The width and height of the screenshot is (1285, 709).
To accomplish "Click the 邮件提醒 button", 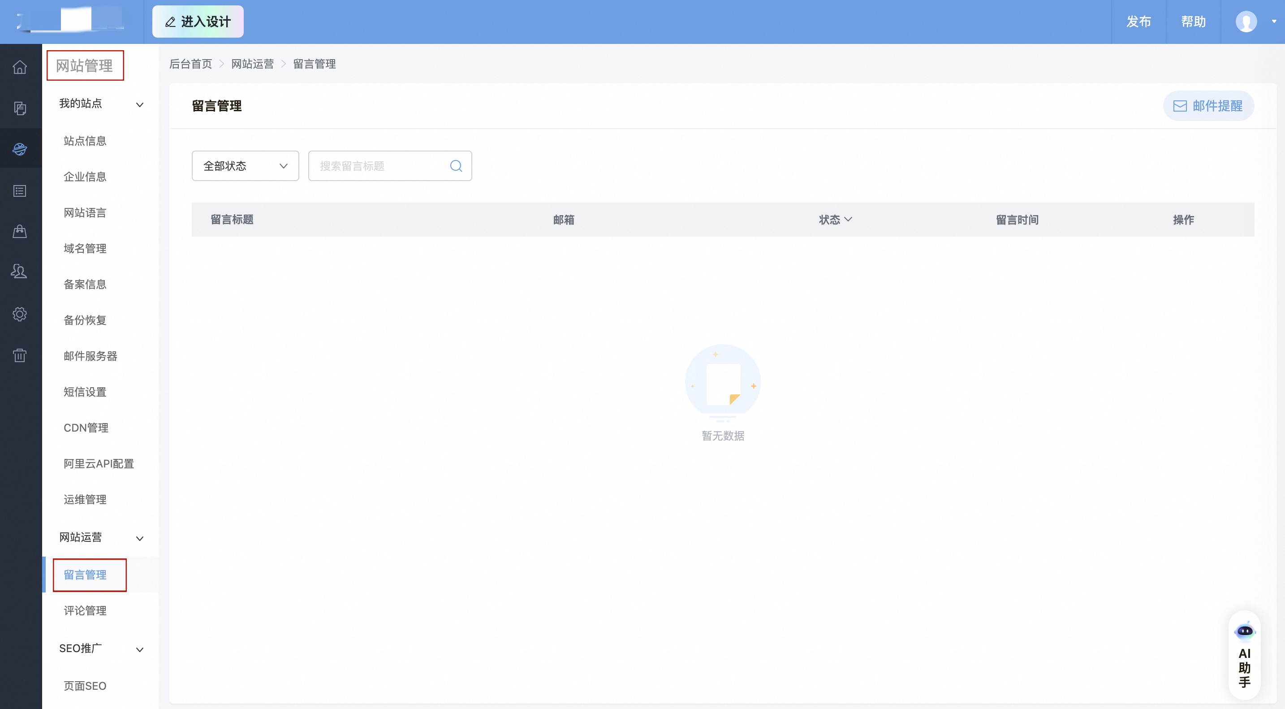I will 1208,105.
